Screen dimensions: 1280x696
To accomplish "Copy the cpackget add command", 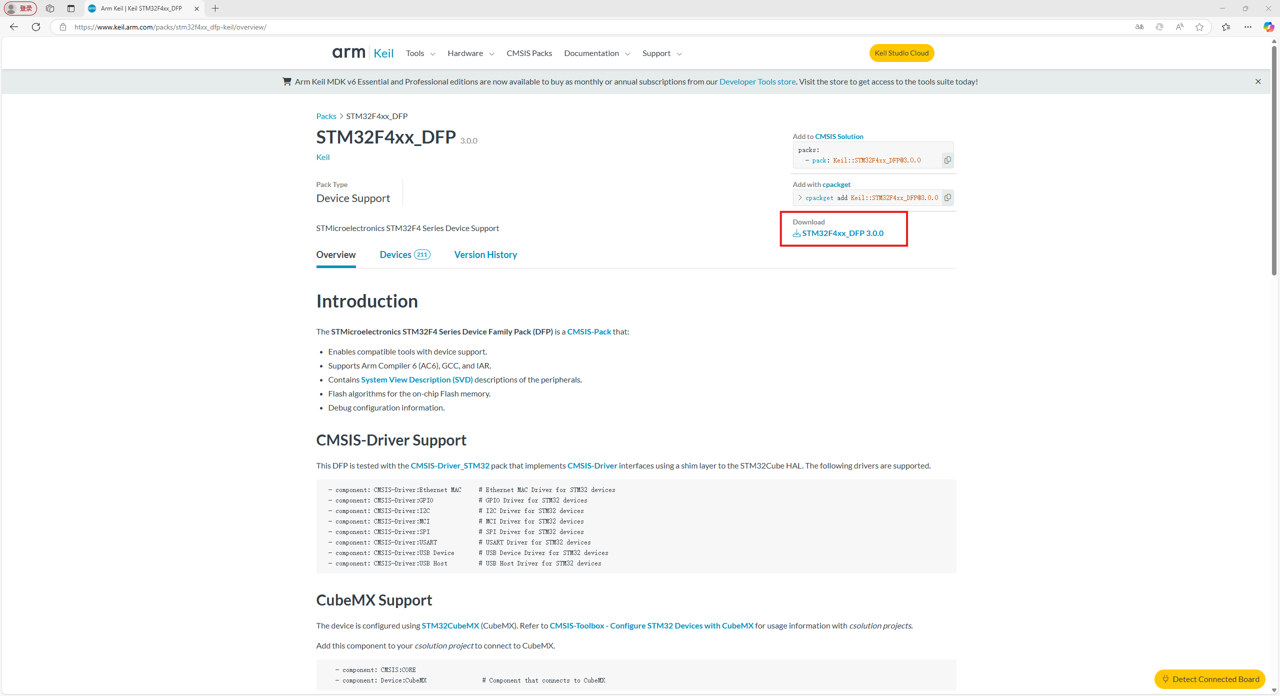I will [x=947, y=197].
